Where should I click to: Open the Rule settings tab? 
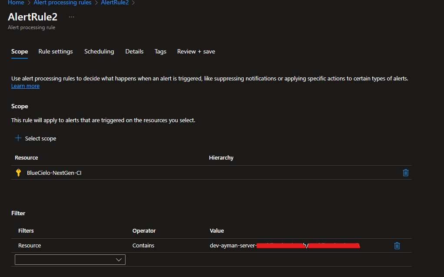[56, 52]
